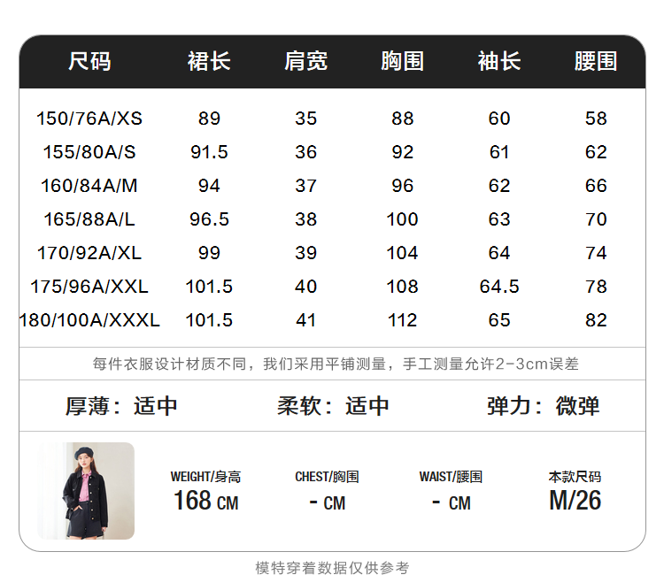Click shoulder width 36 in S row

click(305, 152)
